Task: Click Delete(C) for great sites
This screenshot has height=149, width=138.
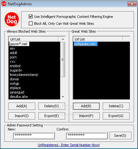Action: point(116,106)
